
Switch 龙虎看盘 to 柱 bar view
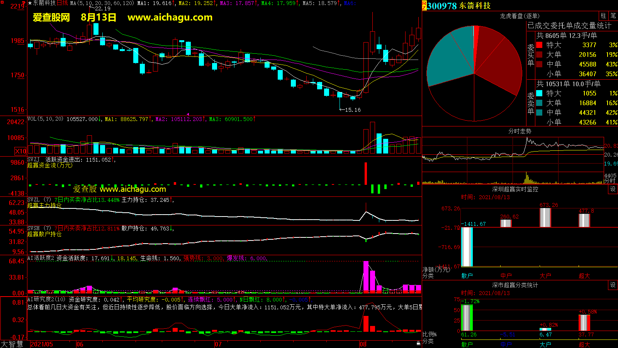pos(603,16)
